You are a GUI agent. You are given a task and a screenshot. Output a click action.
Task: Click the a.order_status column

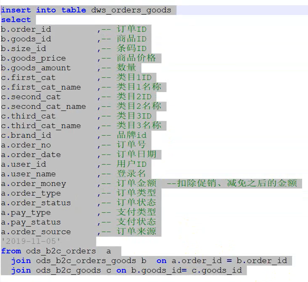coord(36,203)
